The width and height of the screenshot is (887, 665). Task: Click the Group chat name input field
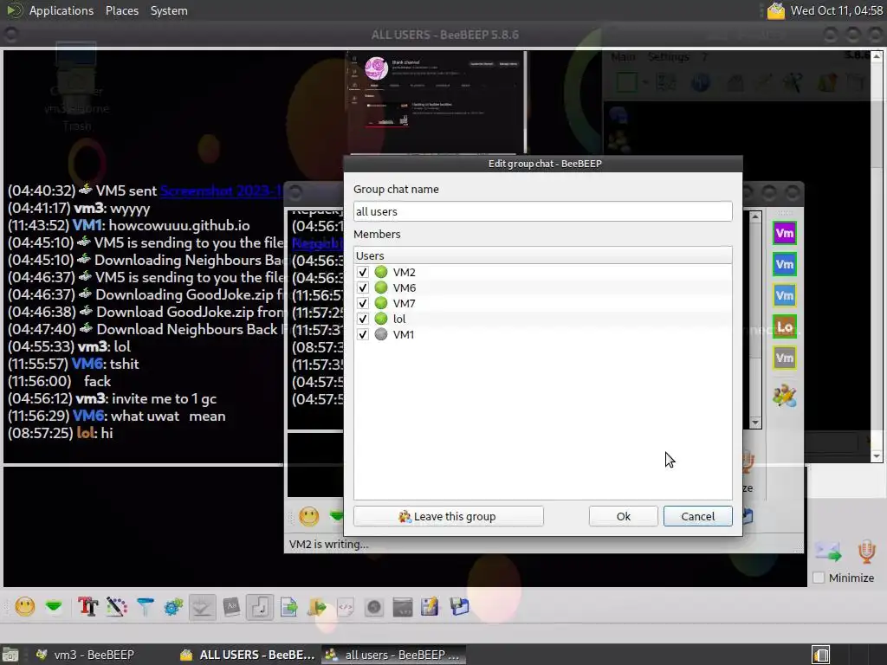pyautogui.click(x=542, y=211)
